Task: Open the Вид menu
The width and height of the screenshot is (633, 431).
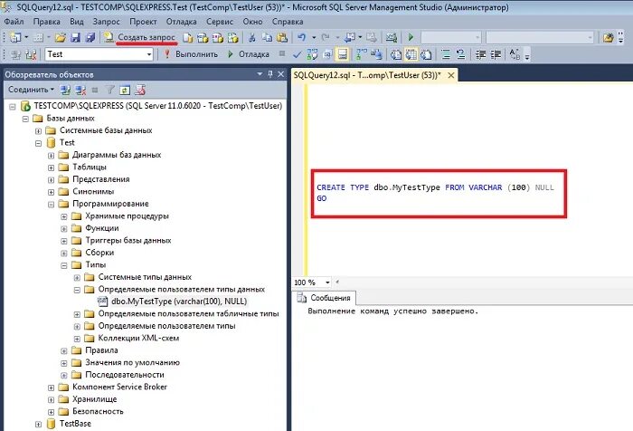Action: click(76, 22)
